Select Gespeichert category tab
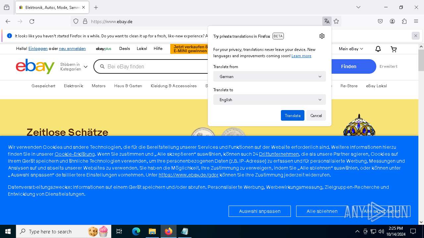The height and width of the screenshot is (238, 424). pyautogui.click(x=43, y=86)
